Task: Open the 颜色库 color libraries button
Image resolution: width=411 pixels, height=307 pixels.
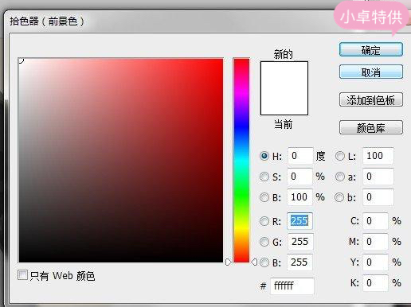Action: click(x=371, y=127)
